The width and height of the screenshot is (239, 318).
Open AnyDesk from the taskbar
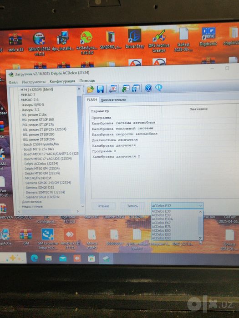tap(77, 258)
